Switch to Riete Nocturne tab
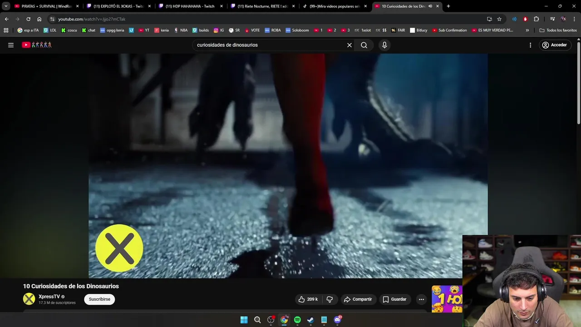 [x=262, y=6]
